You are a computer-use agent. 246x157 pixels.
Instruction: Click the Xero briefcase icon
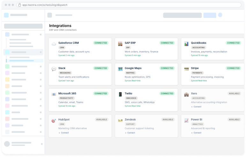[186, 94]
